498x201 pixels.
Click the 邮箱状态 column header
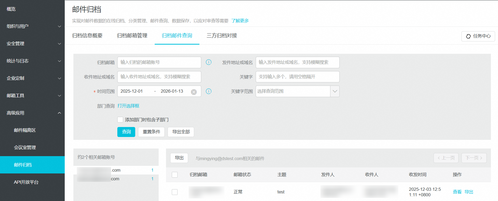coord(242,175)
